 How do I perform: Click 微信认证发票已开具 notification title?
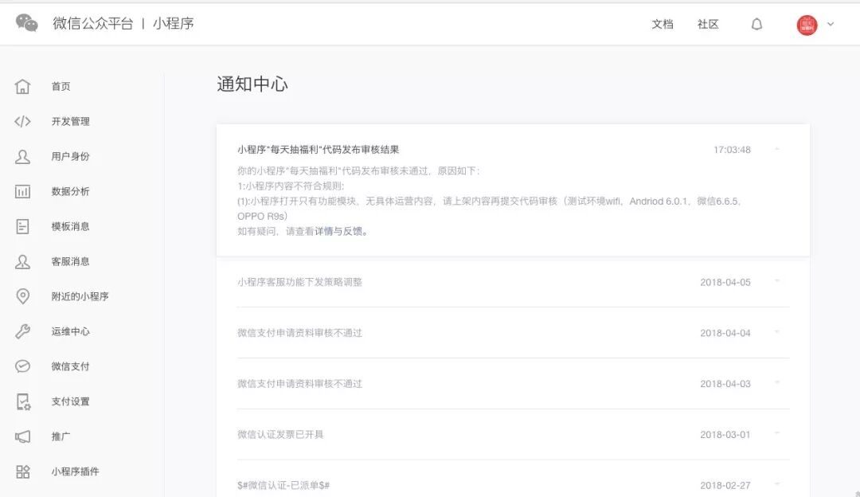(280, 434)
